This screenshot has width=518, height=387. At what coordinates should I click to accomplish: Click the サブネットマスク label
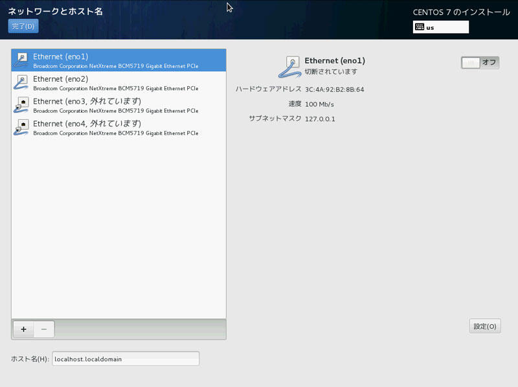click(x=275, y=119)
